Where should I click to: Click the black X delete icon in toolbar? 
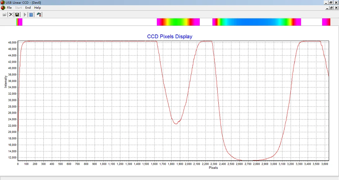click(x=11, y=15)
